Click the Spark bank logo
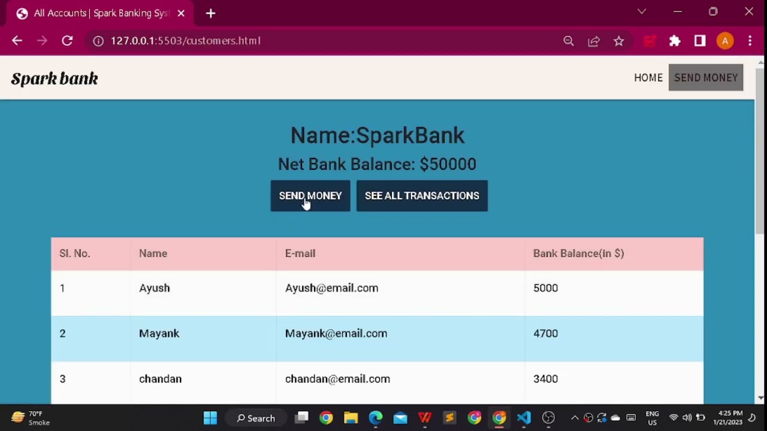This screenshot has width=767, height=431. 55,78
